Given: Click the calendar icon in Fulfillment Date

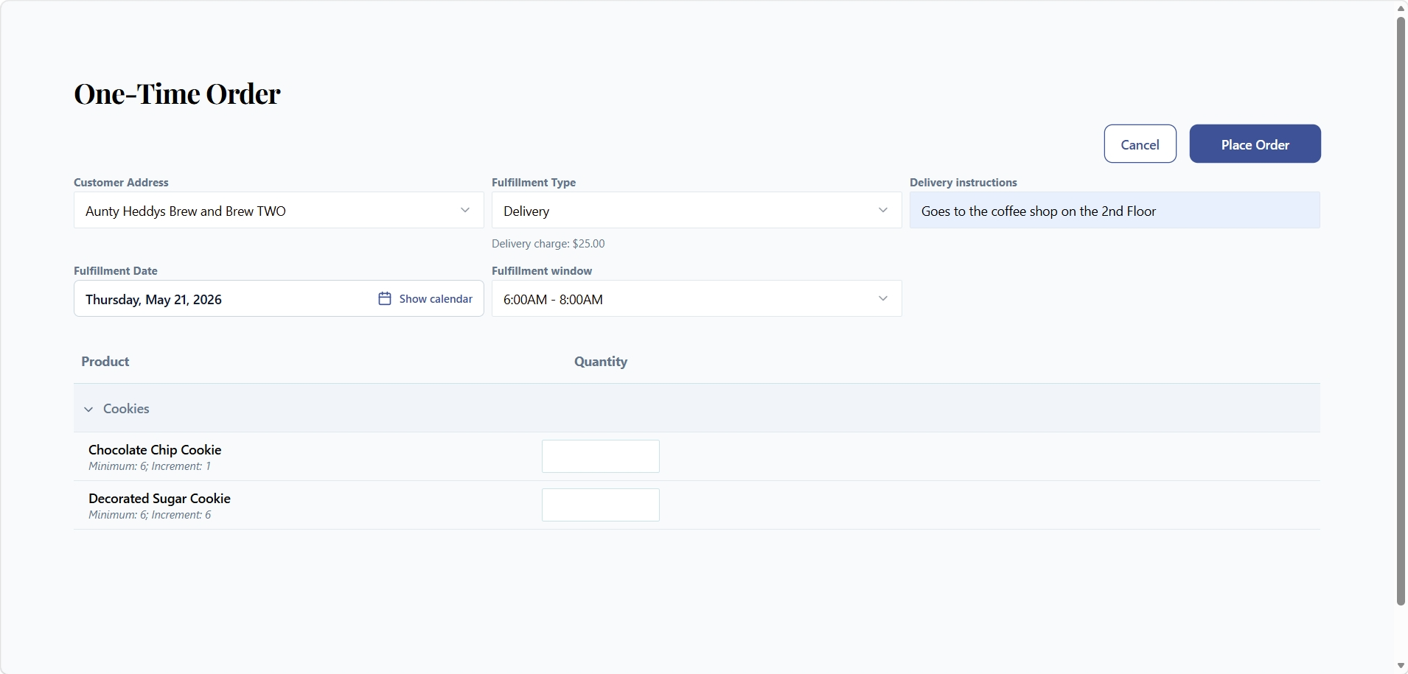Looking at the screenshot, I should (385, 298).
